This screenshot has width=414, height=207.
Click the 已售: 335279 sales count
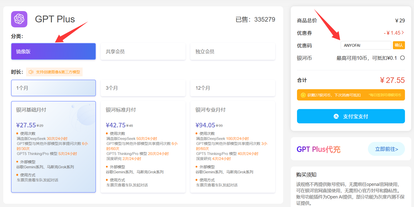click(255, 19)
